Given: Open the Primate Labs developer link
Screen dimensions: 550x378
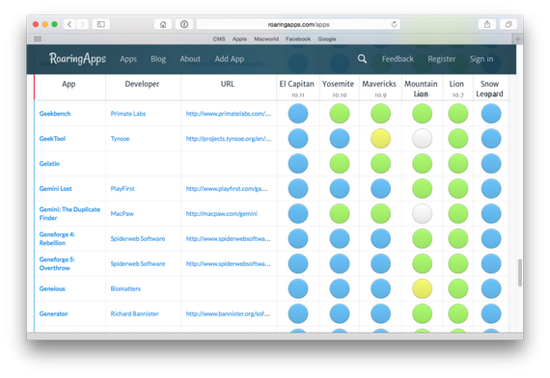Looking at the screenshot, I should [128, 114].
